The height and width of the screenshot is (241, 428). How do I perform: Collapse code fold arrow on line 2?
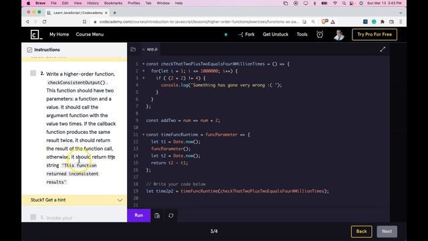(x=143, y=71)
